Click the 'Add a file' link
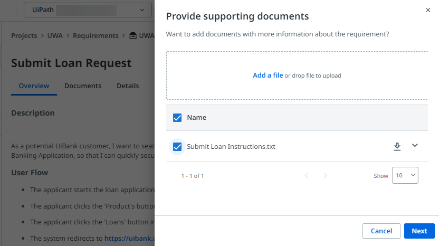This screenshot has height=246, width=439. (268, 75)
